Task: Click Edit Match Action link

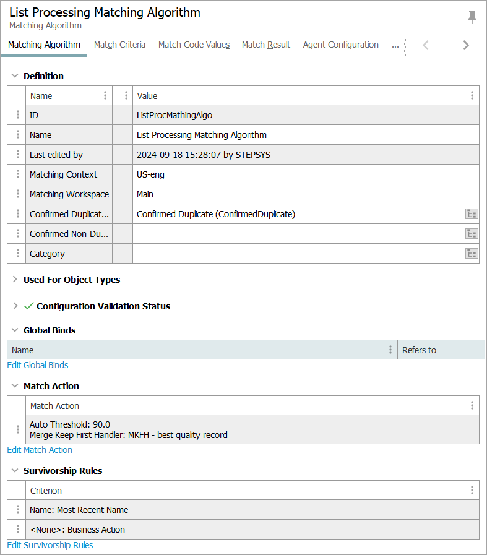Action: [40, 450]
